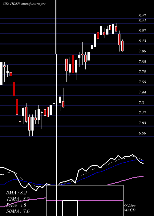Click the 7.03 price level label
Viewport: 154px width, 216px height.
(x=142, y=123)
